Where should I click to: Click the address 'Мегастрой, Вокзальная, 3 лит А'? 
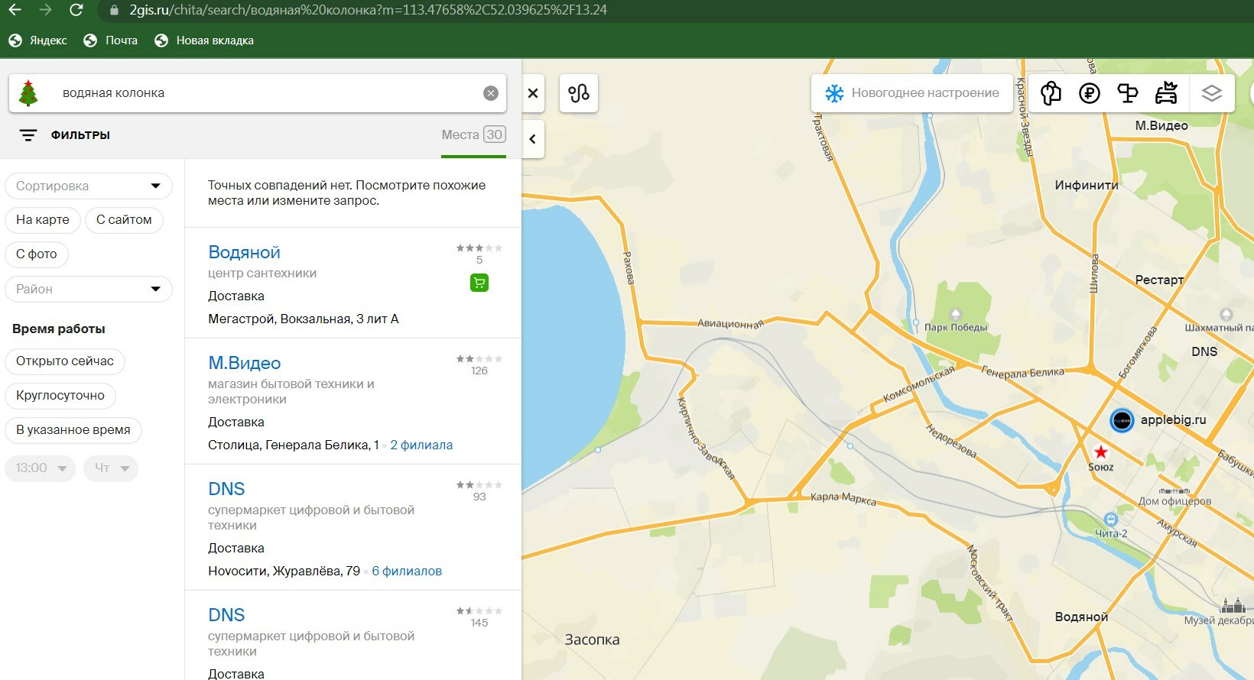(304, 319)
